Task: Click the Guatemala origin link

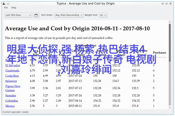Action: 12,70
